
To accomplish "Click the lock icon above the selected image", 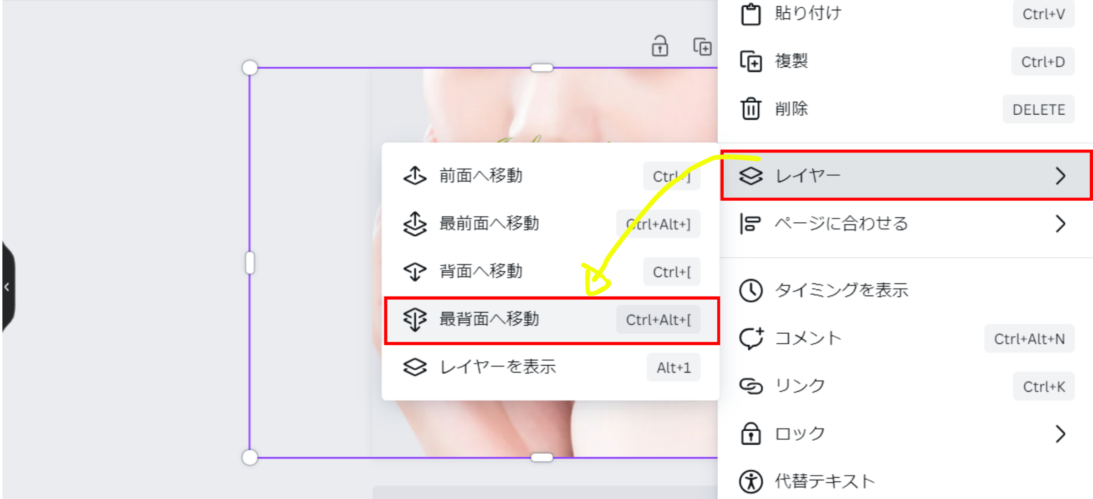I will tap(659, 46).
